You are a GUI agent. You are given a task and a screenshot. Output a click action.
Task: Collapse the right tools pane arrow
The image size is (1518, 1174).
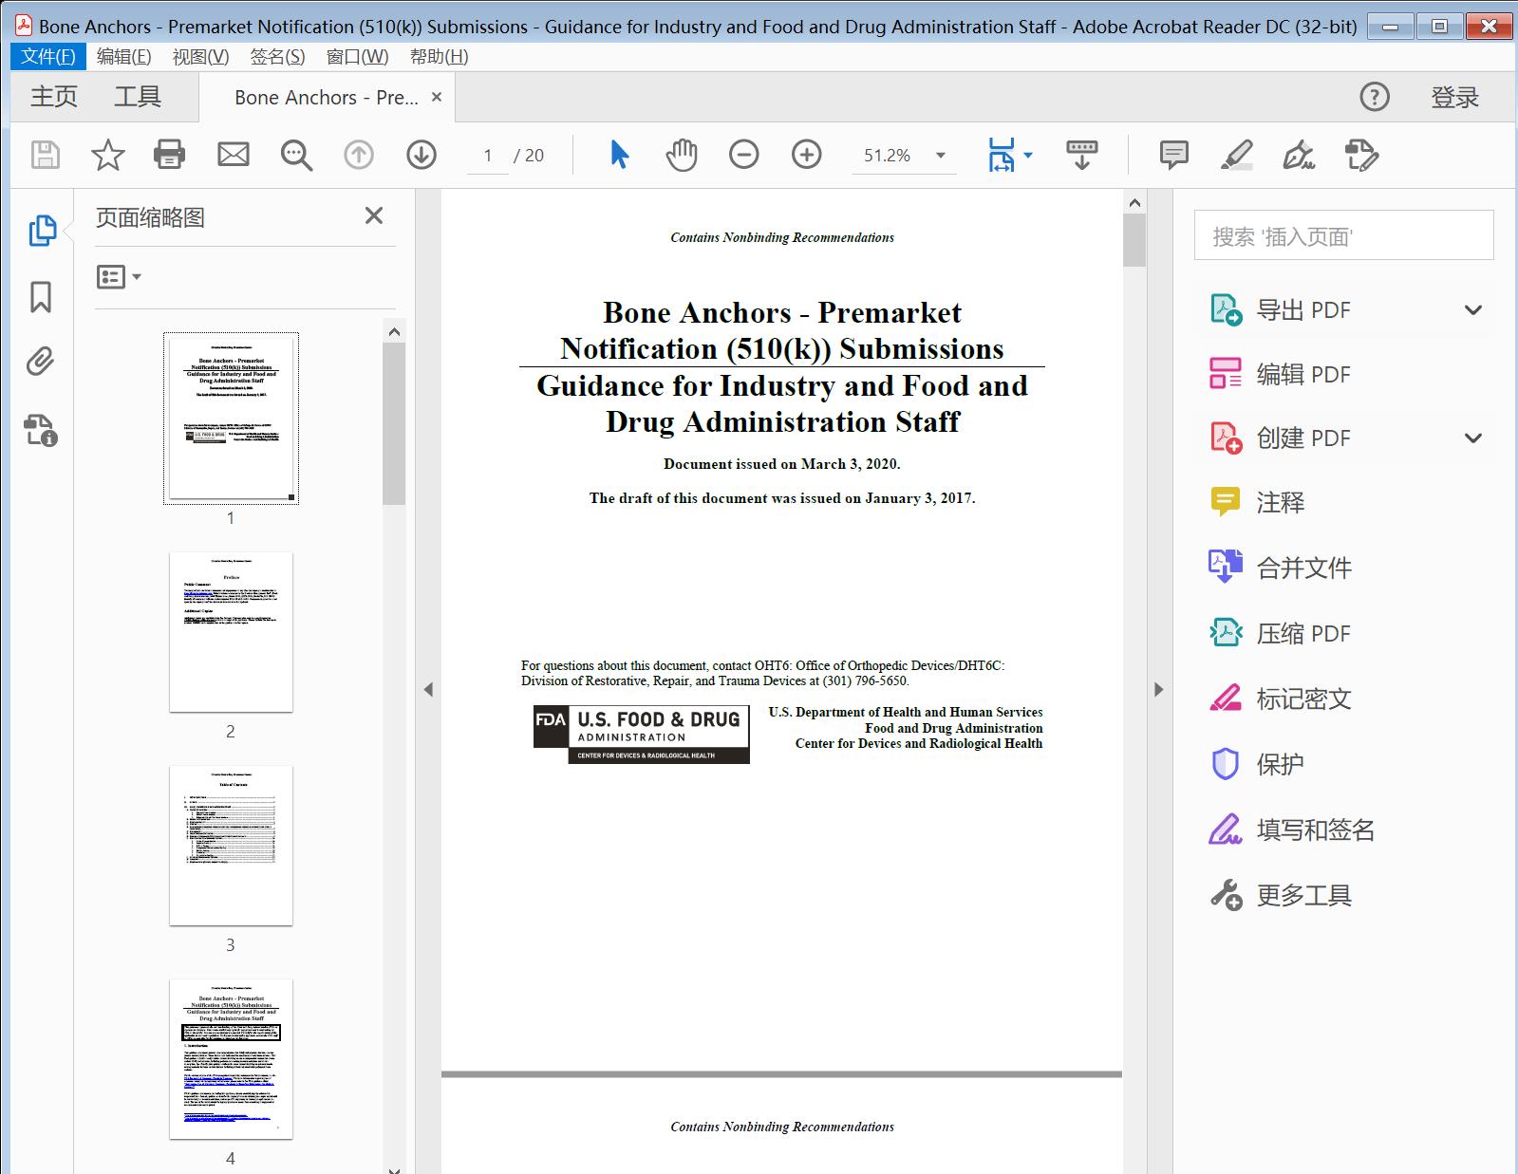click(1158, 690)
